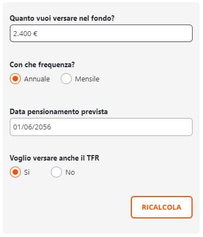Click the 01/06/2056 date value
Screen dimensions: 203x237
click(32, 127)
